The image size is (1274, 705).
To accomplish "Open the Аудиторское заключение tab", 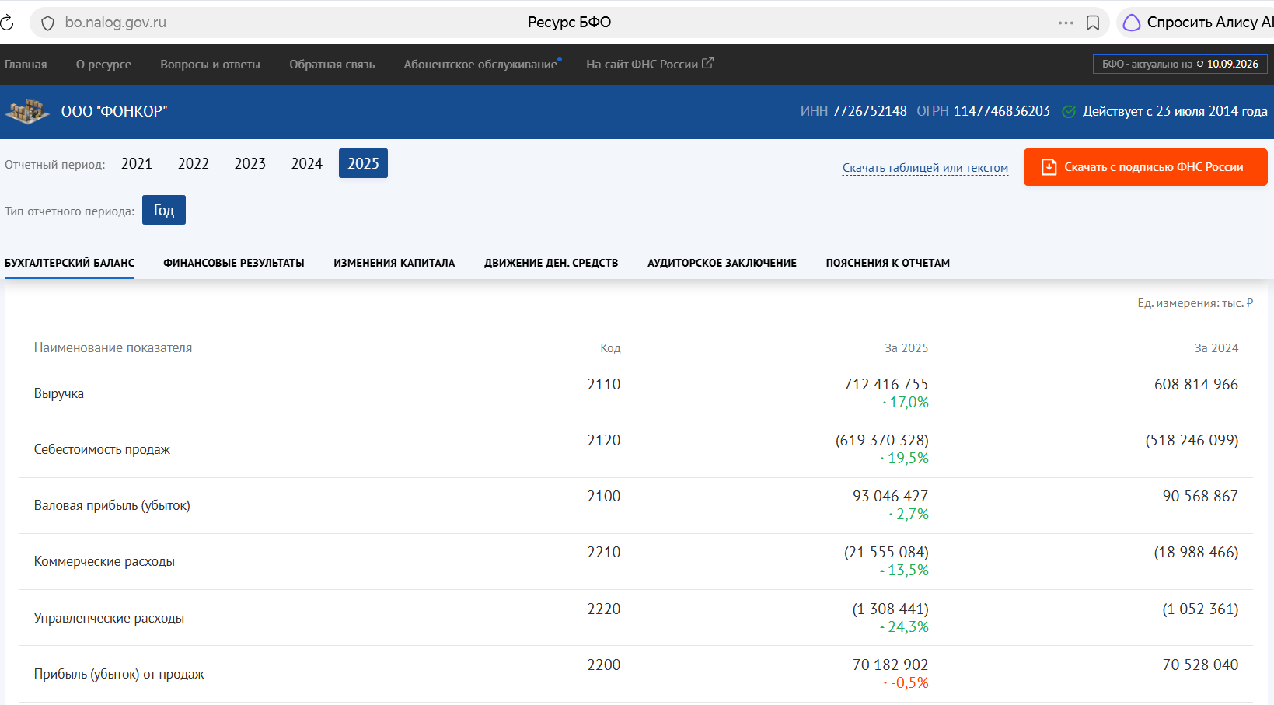I will coord(722,263).
